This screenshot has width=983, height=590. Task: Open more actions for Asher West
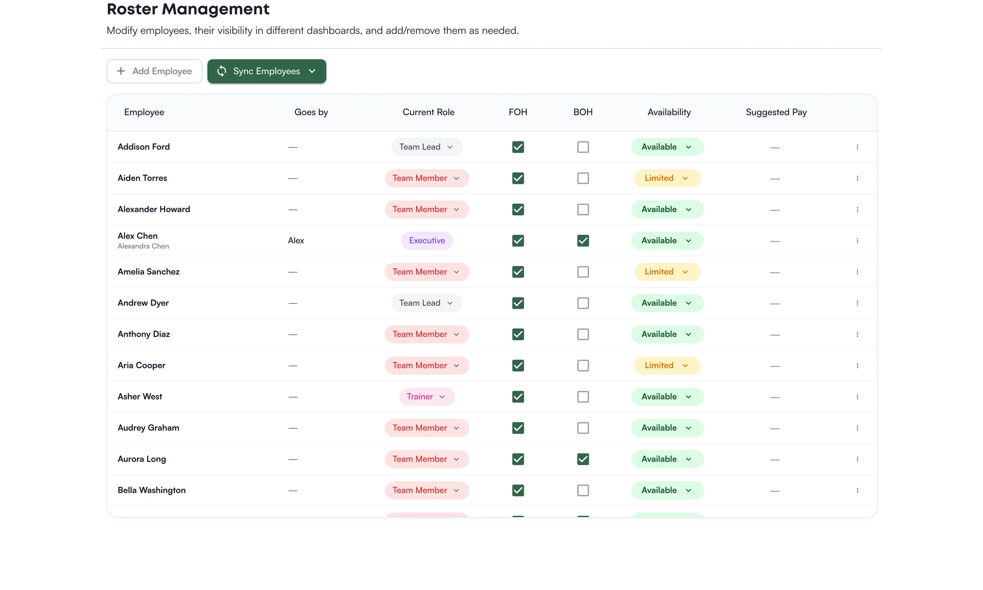click(x=857, y=397)
